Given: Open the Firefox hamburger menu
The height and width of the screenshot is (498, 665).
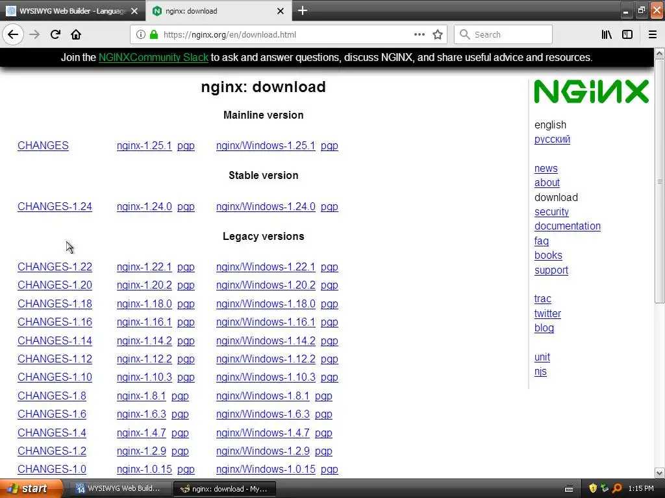Looking at the screenshot, I should (653, 35).
